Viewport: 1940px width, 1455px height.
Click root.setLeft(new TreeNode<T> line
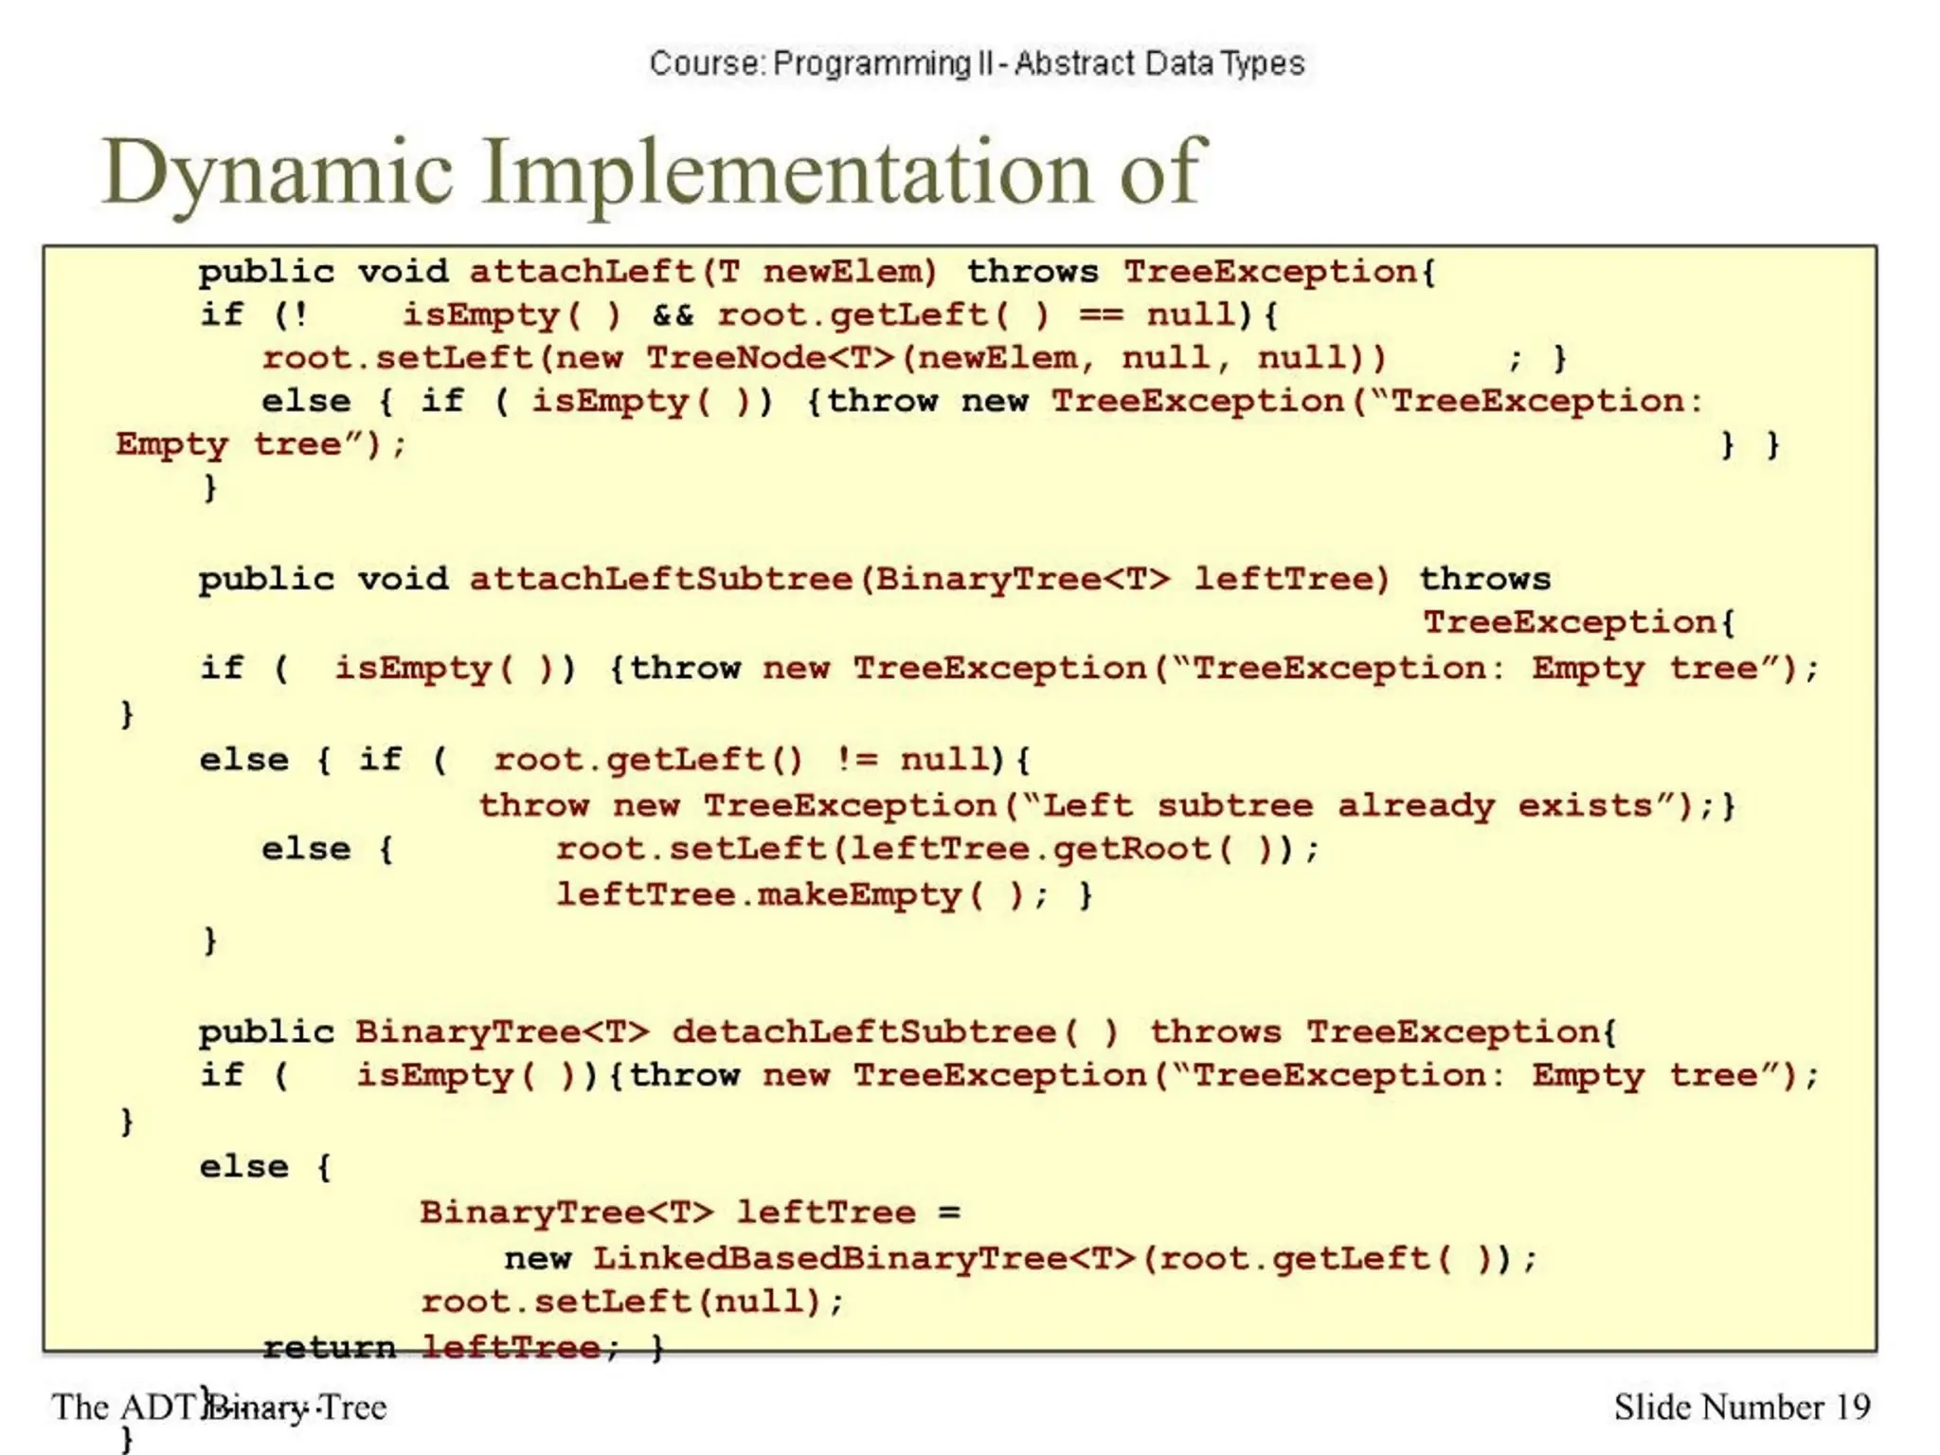[822, 358]
